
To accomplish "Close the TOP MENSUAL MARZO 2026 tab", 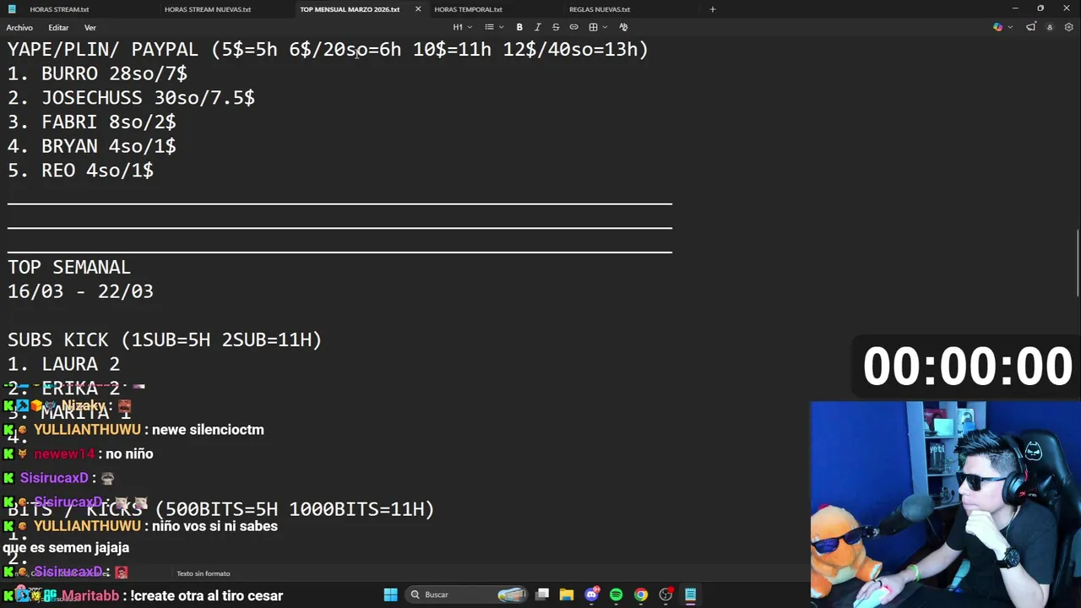I will click(417, 9).
